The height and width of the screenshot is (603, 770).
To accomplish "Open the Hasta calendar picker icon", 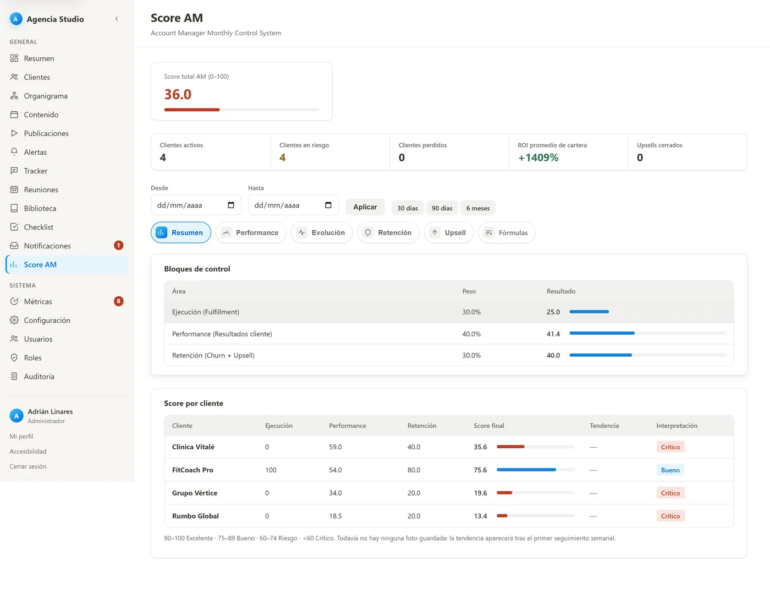I will point(328,205).
